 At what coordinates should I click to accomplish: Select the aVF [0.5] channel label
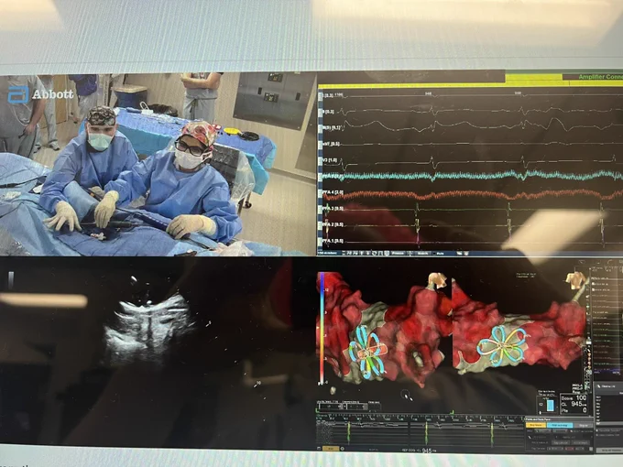click(x=331, y=144)
